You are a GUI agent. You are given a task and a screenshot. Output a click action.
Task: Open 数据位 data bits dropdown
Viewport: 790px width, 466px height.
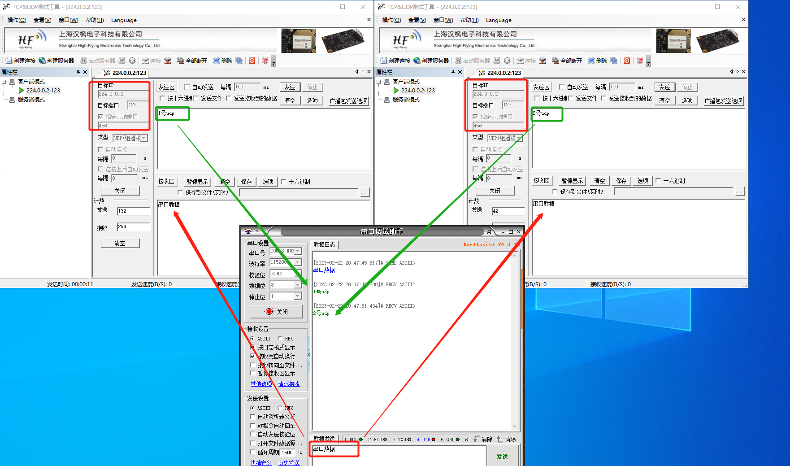click(x=298, y=285)
